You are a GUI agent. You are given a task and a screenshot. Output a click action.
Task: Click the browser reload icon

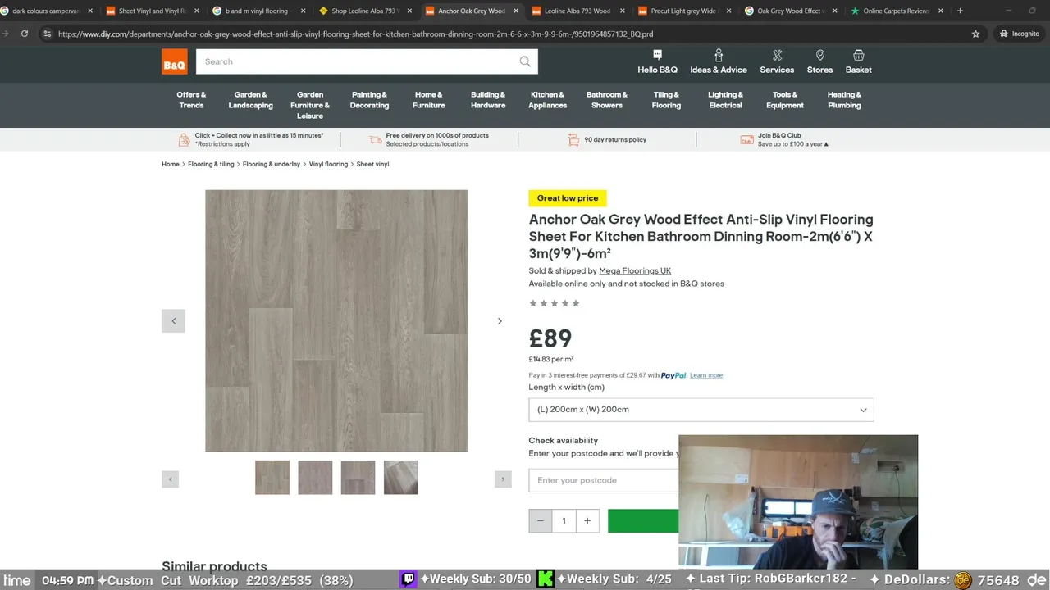point(25,34)
